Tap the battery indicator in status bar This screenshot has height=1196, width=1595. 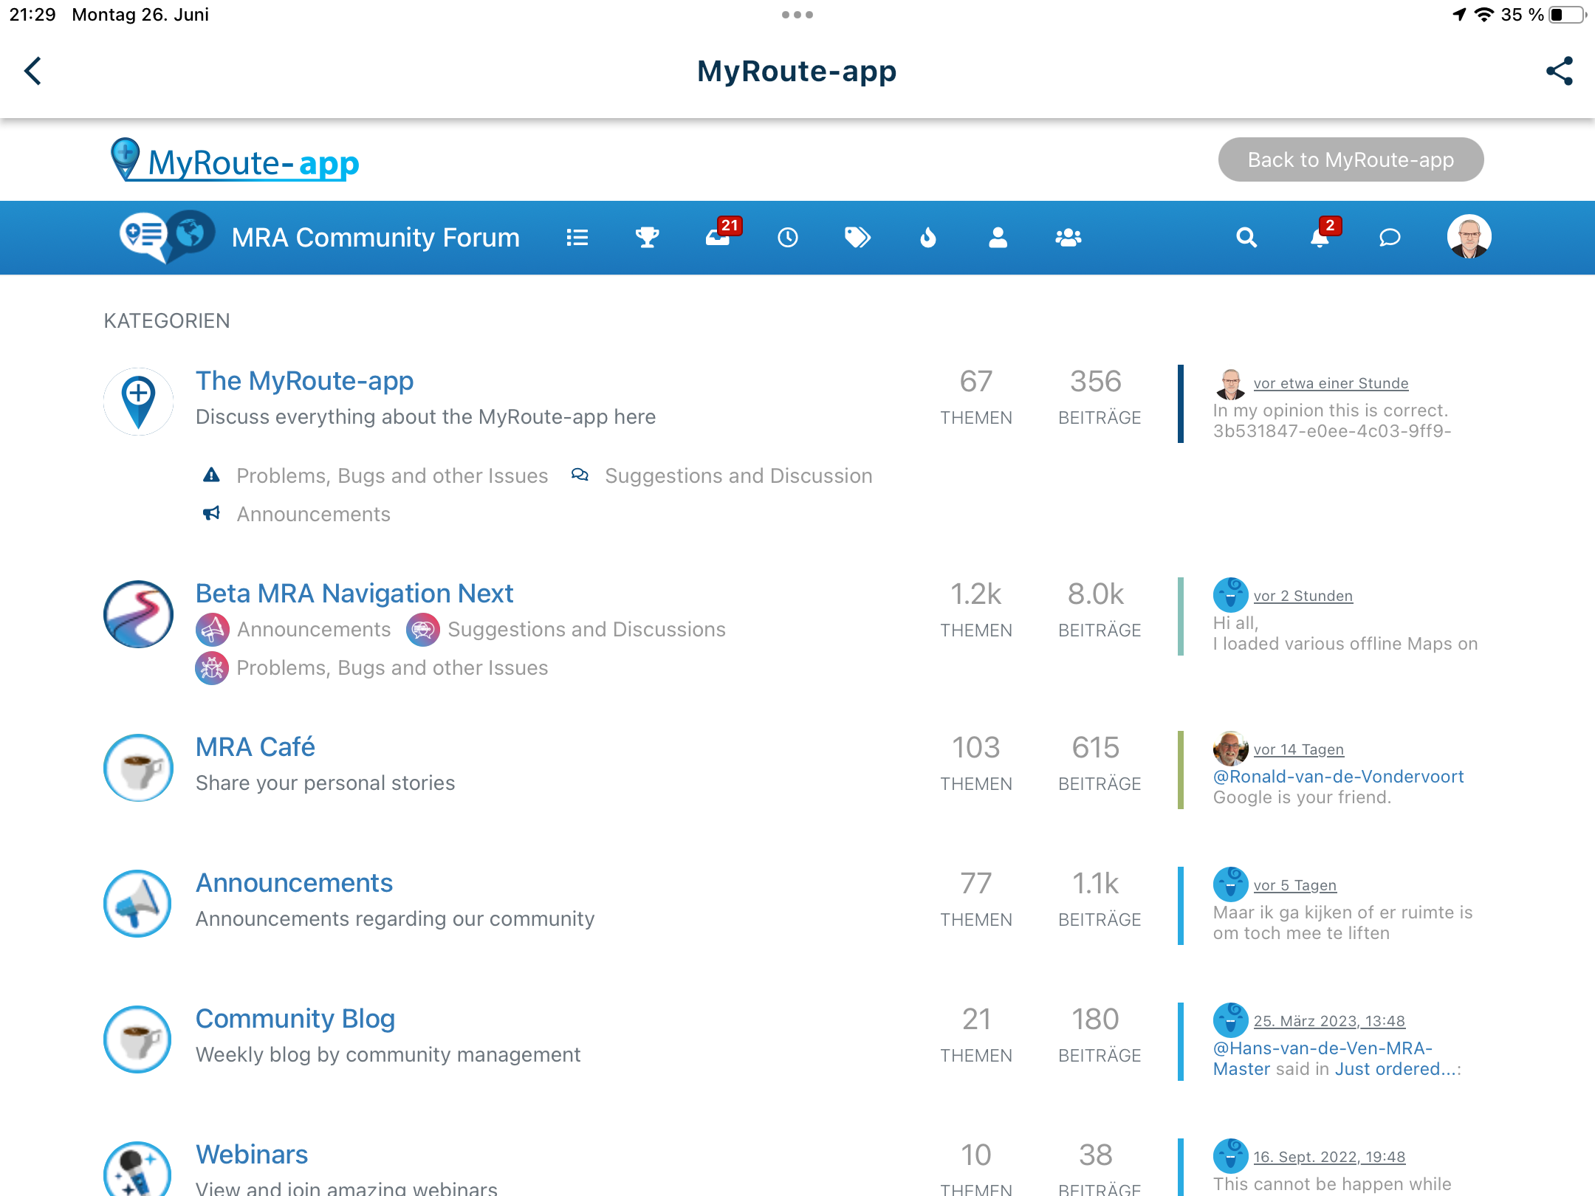coord(1567,15)
